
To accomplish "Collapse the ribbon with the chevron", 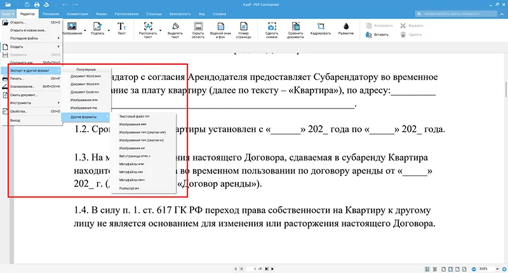I will [x=502, y=14].
